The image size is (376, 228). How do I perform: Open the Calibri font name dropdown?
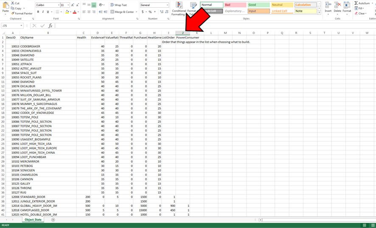click(59, 5)
